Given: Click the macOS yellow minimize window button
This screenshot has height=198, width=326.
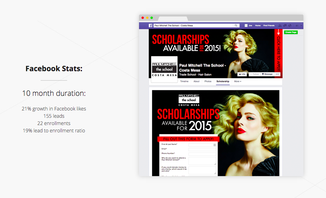Looking at the screenshot, I should pos(147,18).
